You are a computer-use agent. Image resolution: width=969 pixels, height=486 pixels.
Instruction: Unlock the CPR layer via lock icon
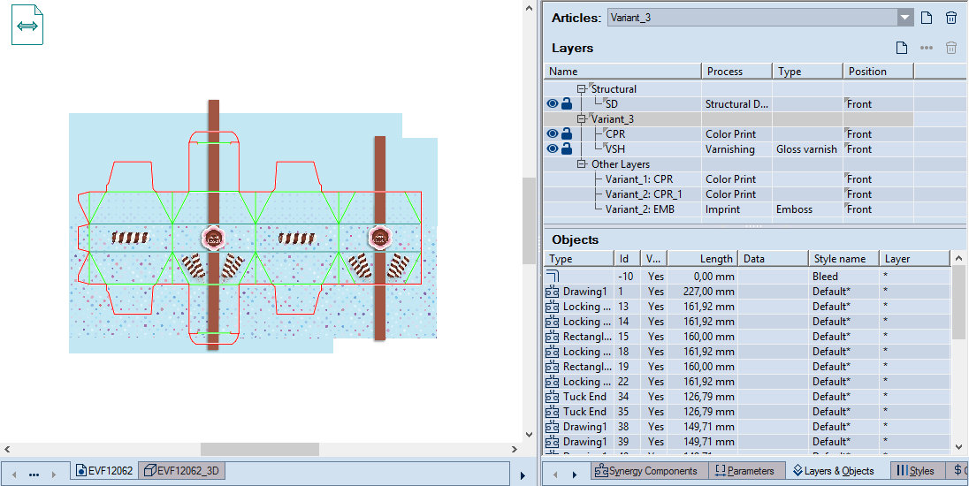pos(567,134)
